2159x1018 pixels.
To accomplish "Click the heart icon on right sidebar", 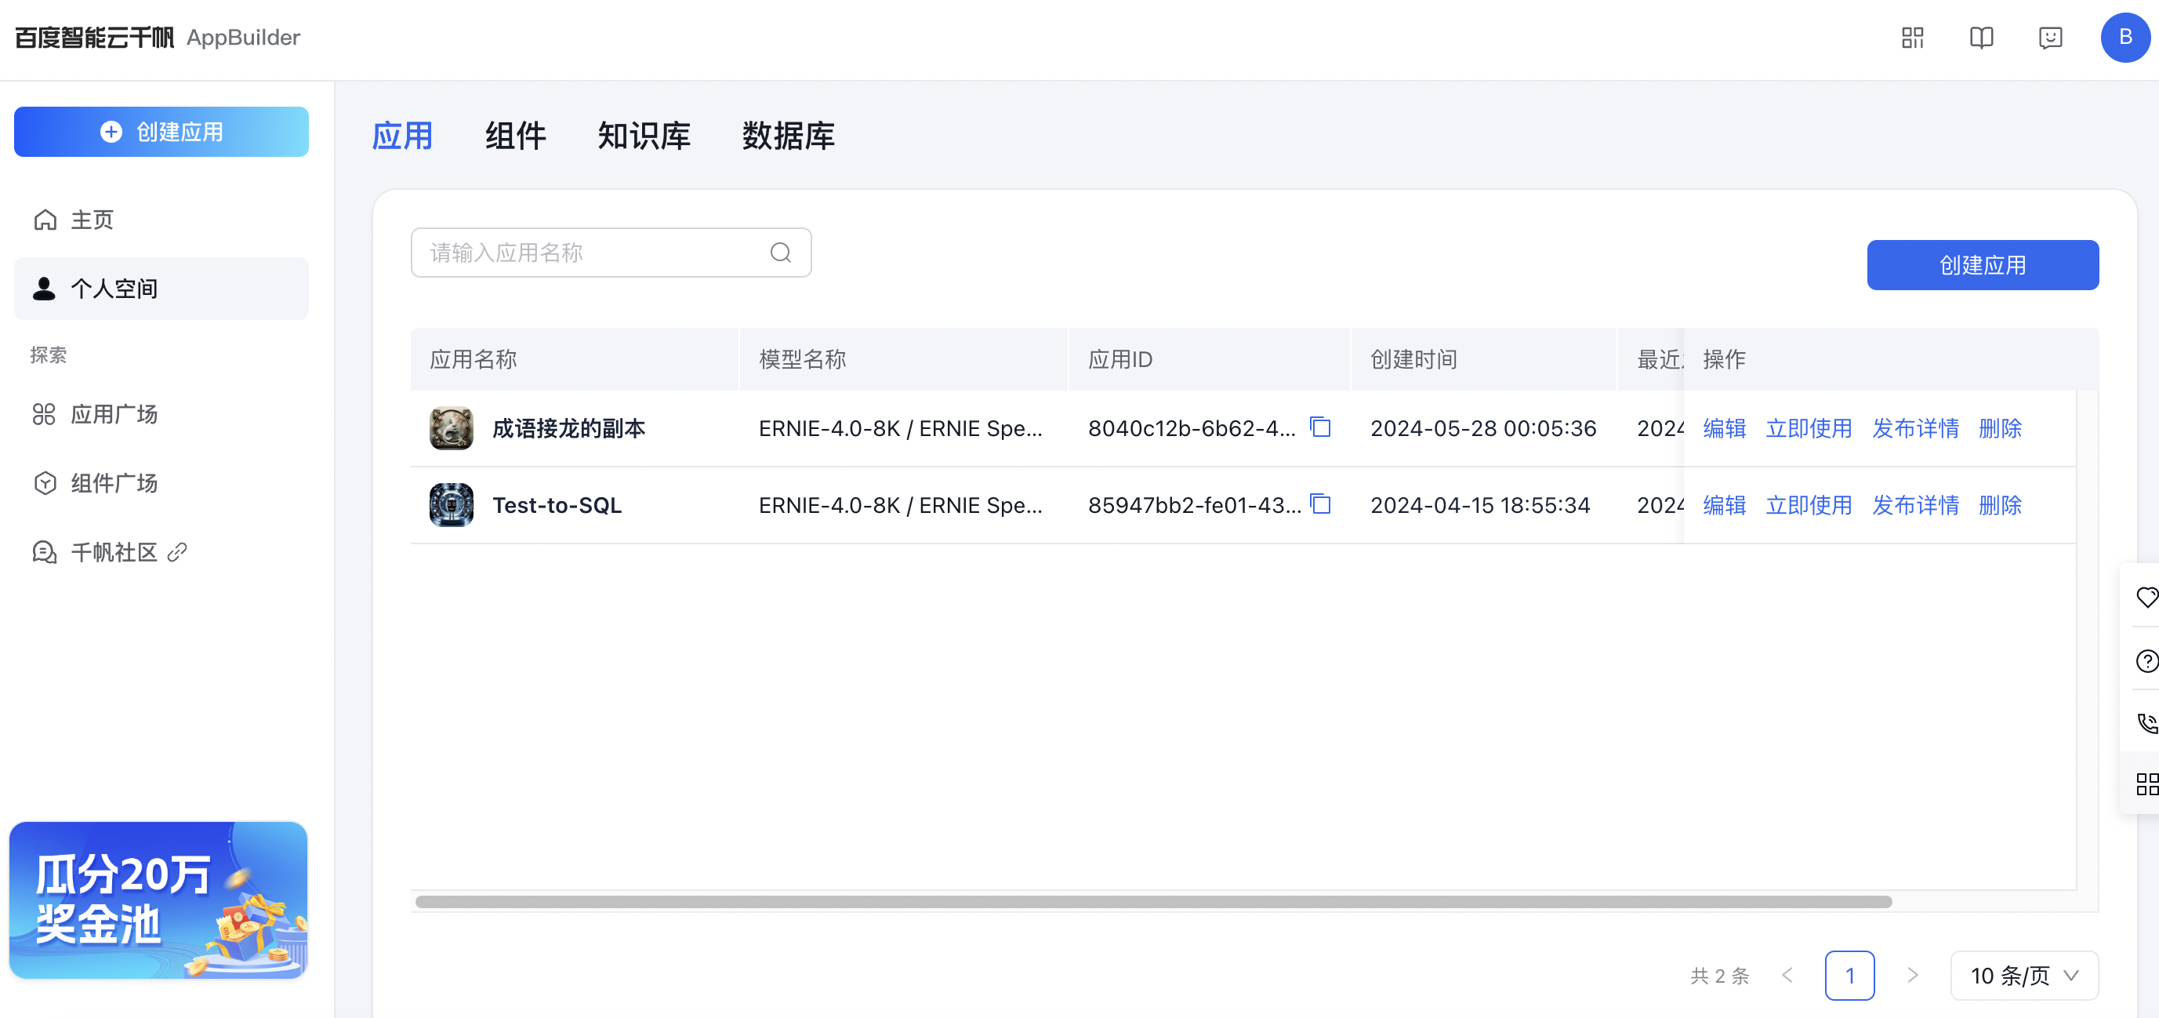I will (x=2146, y=597).
